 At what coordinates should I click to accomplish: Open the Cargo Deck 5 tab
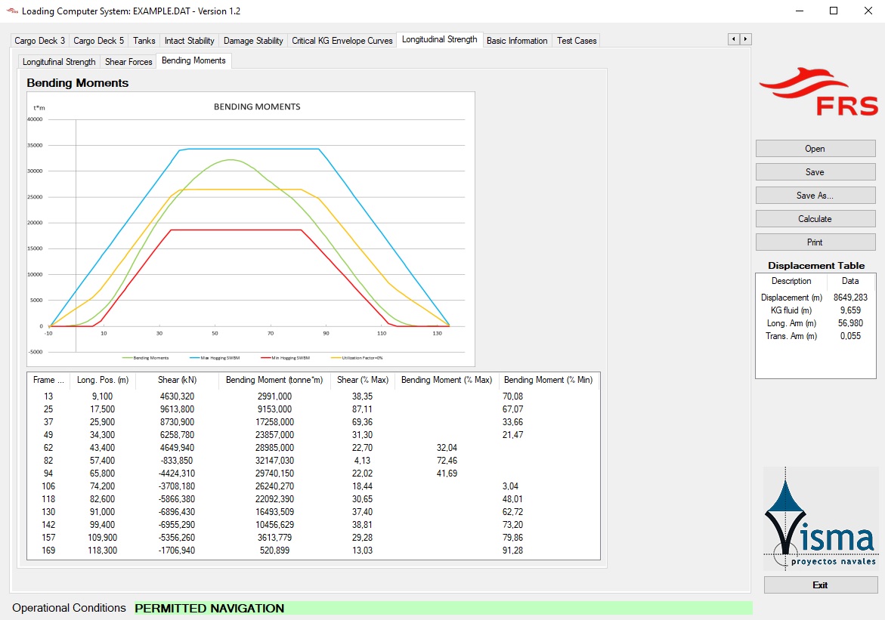click(99, 41)
